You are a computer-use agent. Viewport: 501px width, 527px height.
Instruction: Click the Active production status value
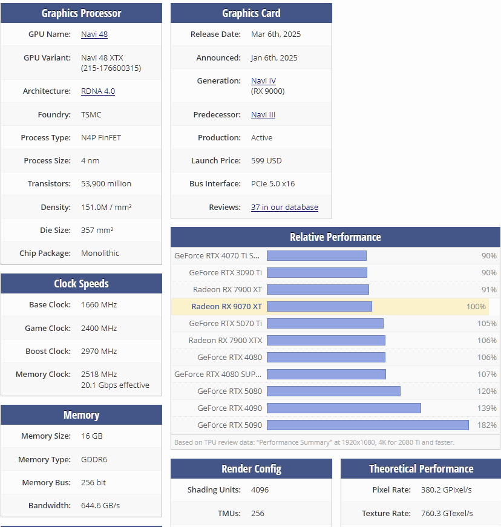pos(262,138)
